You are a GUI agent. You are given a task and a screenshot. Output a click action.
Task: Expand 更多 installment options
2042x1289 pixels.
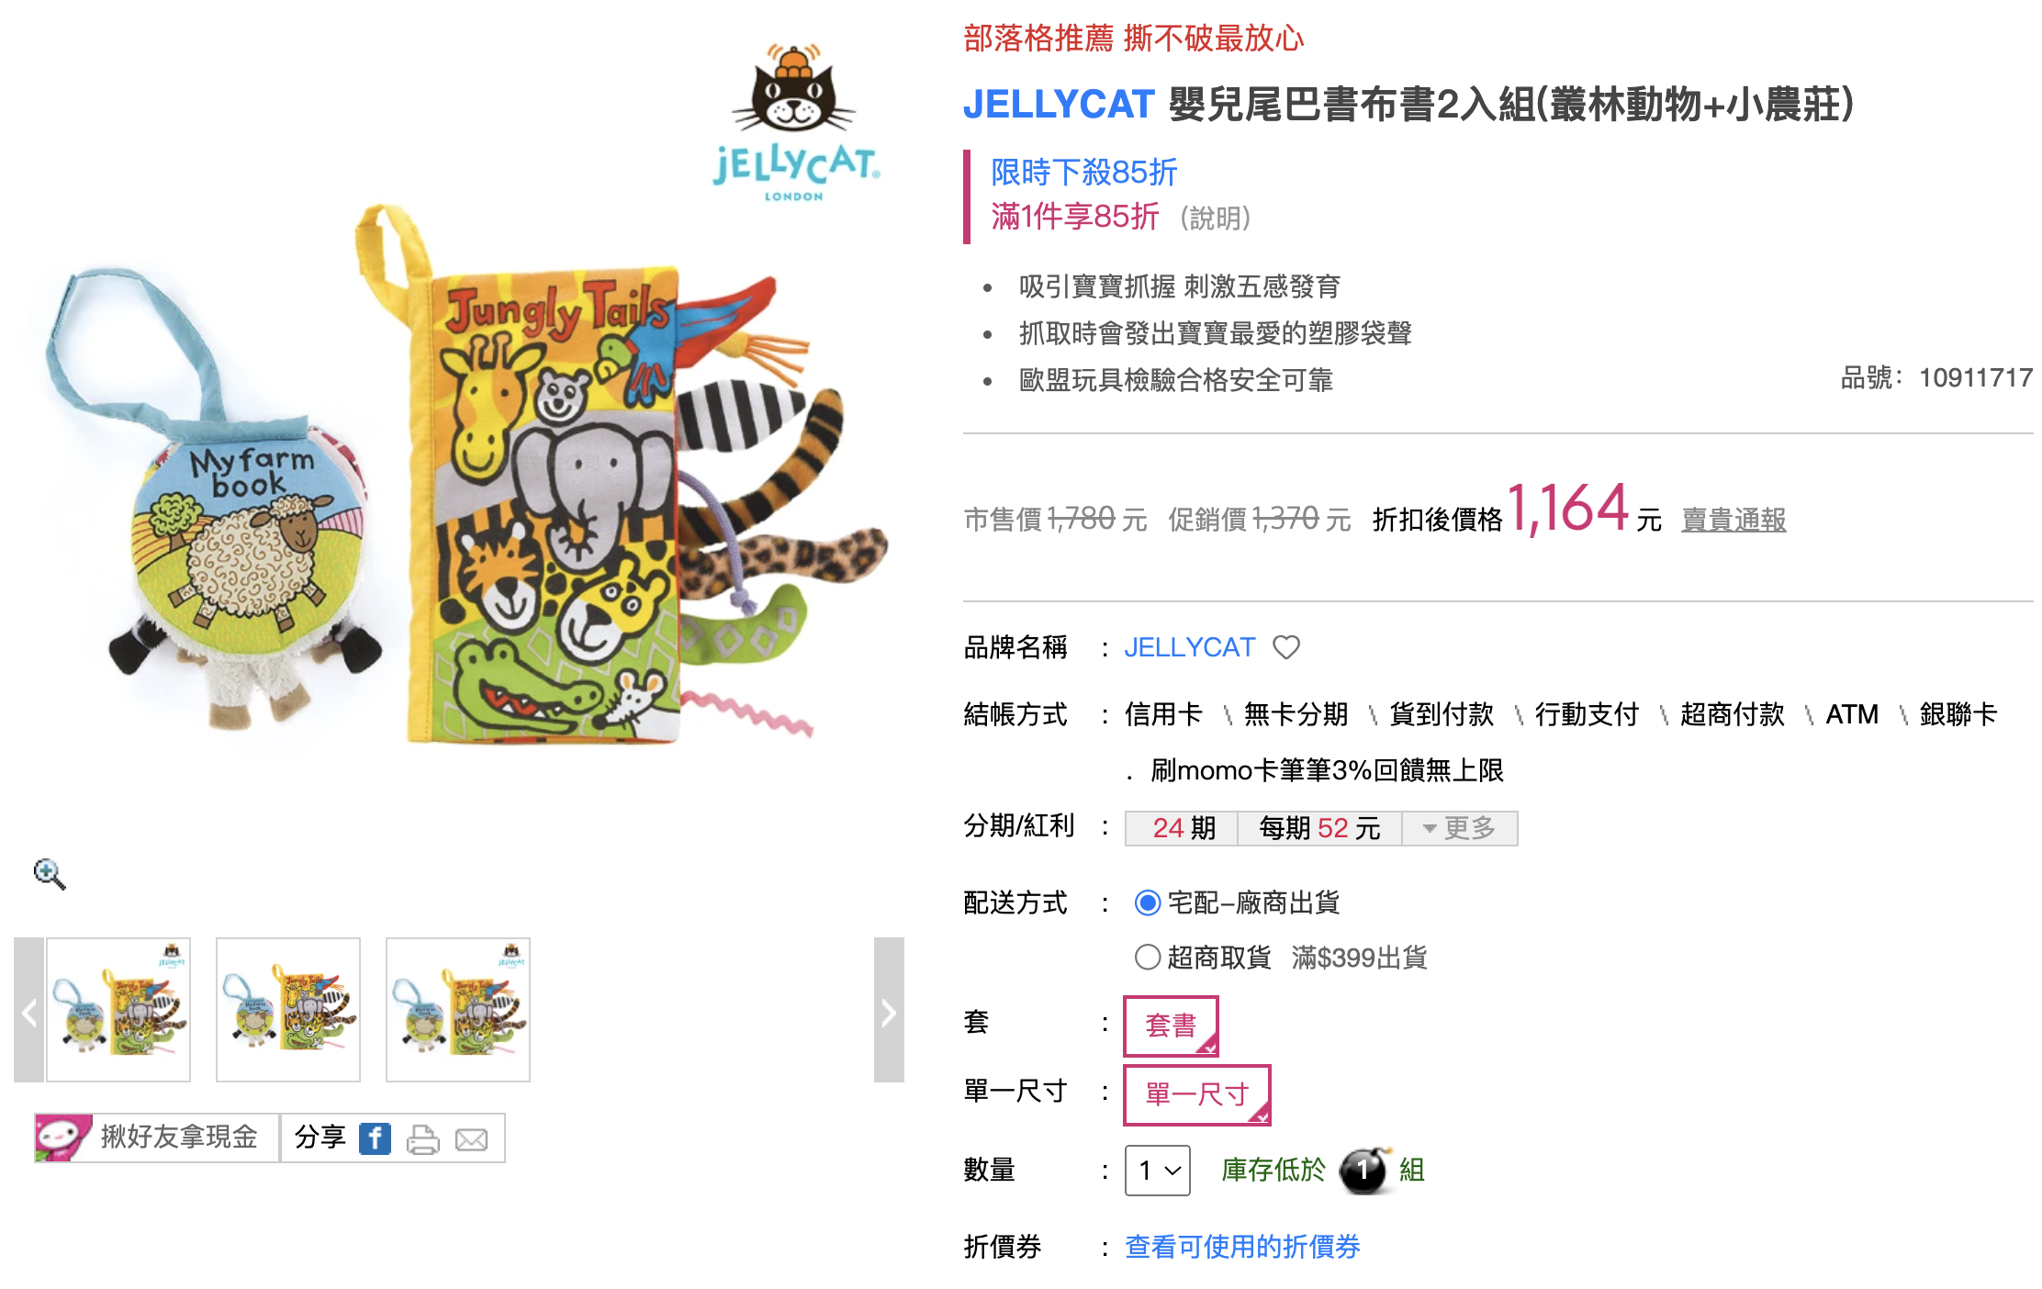pos(1460,828)
